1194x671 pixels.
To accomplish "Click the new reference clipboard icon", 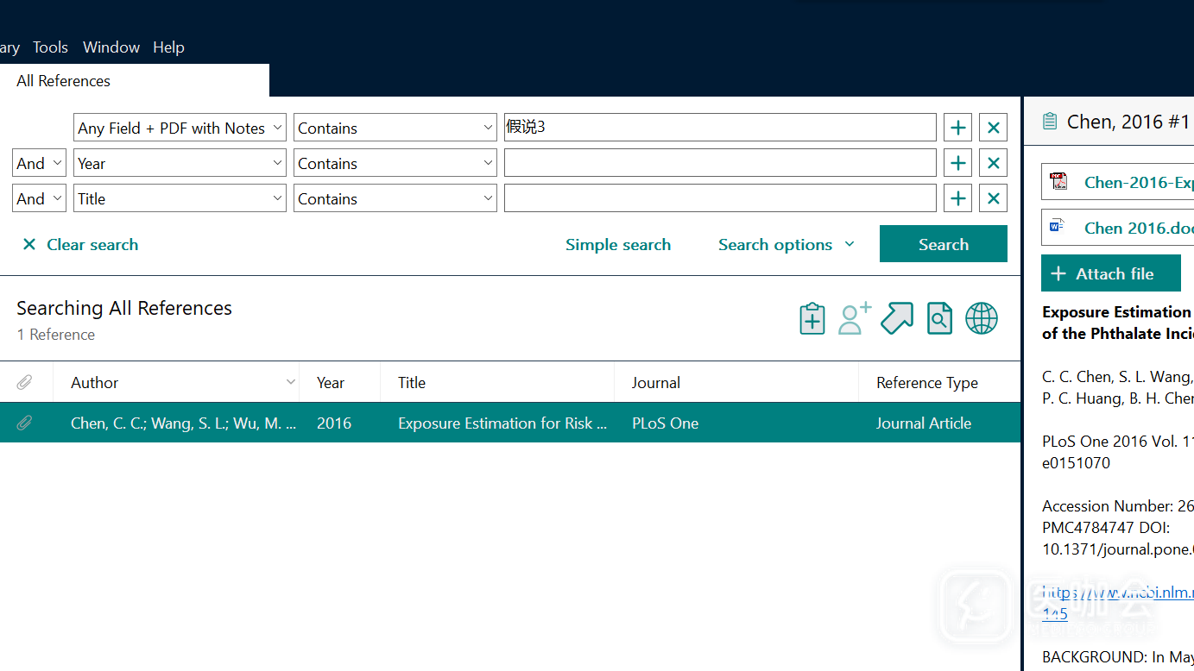I will coord(812,318).
